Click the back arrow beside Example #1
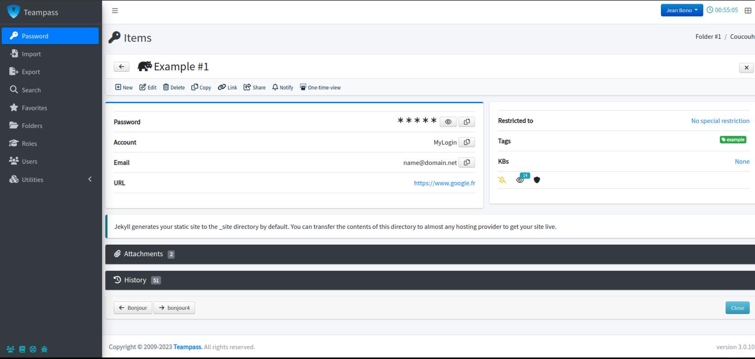This screenshot has height=359, width=755. coord(121,67)
